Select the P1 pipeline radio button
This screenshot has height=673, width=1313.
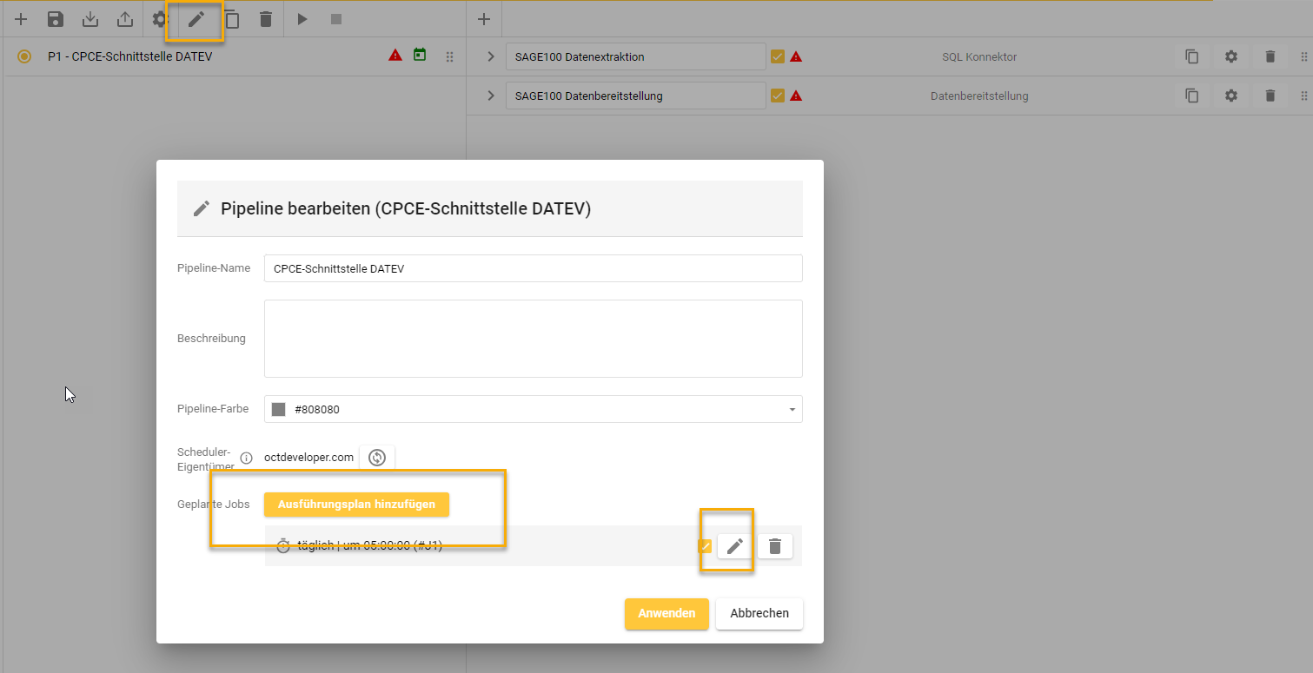[x=24, y=56]
